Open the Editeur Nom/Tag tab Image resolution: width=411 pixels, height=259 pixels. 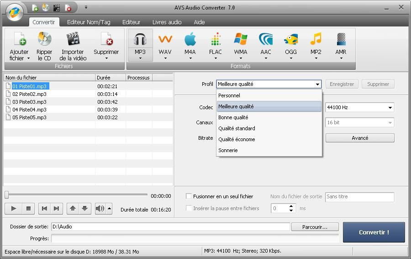[x=89, y=22]
